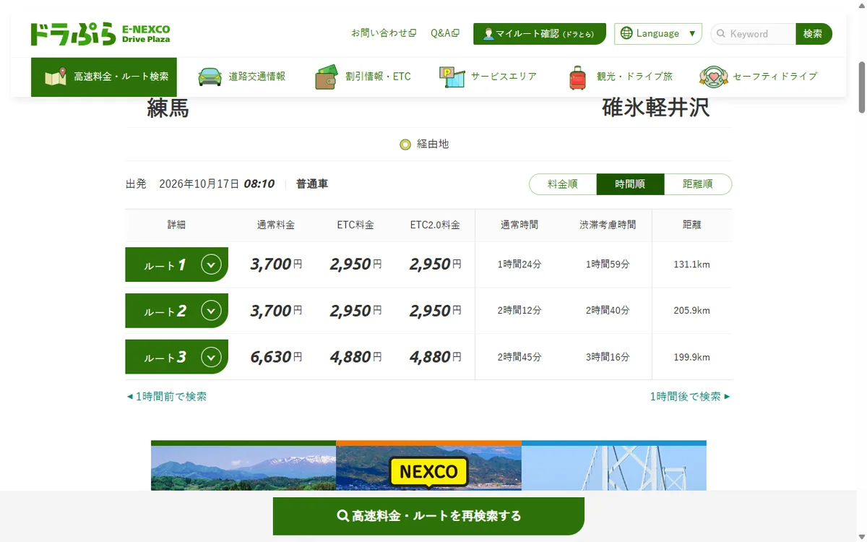Open the ドラぷら E-NEXCO Drive Plaza logo

pyautogui.click(x=100, y=34)
